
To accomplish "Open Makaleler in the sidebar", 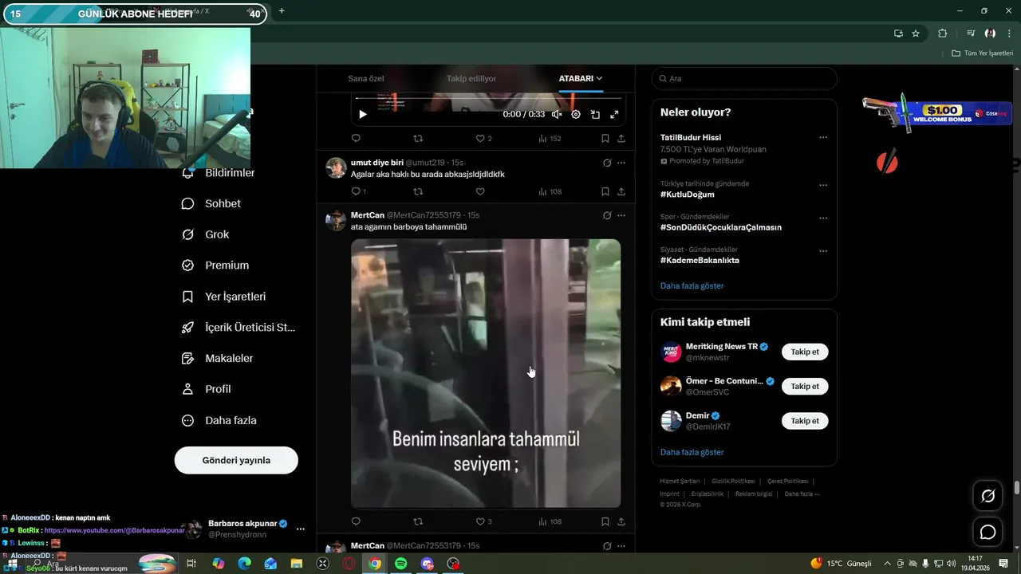I will click(218, 358).
